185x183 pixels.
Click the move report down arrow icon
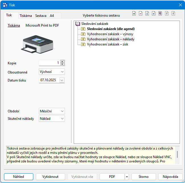click(x=173, y=13)
